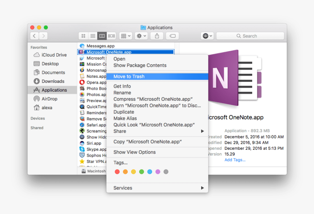This screenshot has height=214, width=314.
Task: Go back with the toolbar back arrow
Action: click(34, 36)
